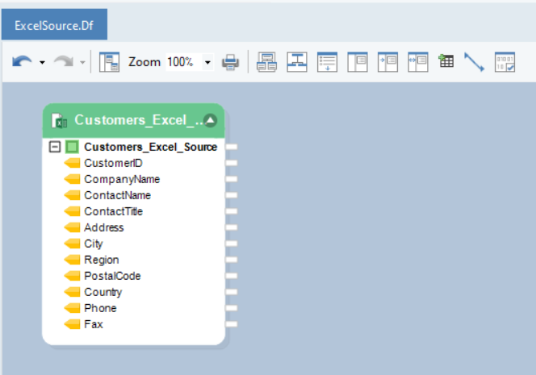536x375 pixels.
Task: Select the CompanyName field
Action: pos(122,179)
